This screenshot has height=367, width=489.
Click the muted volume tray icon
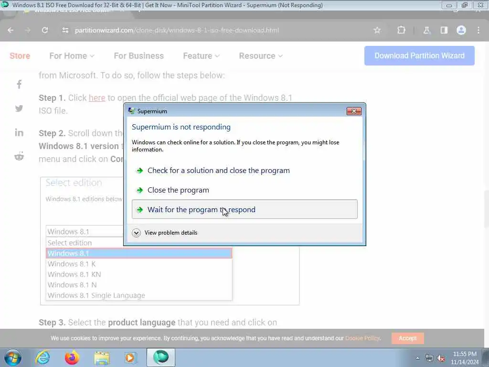pyautogui.click(x=441, y=358)
